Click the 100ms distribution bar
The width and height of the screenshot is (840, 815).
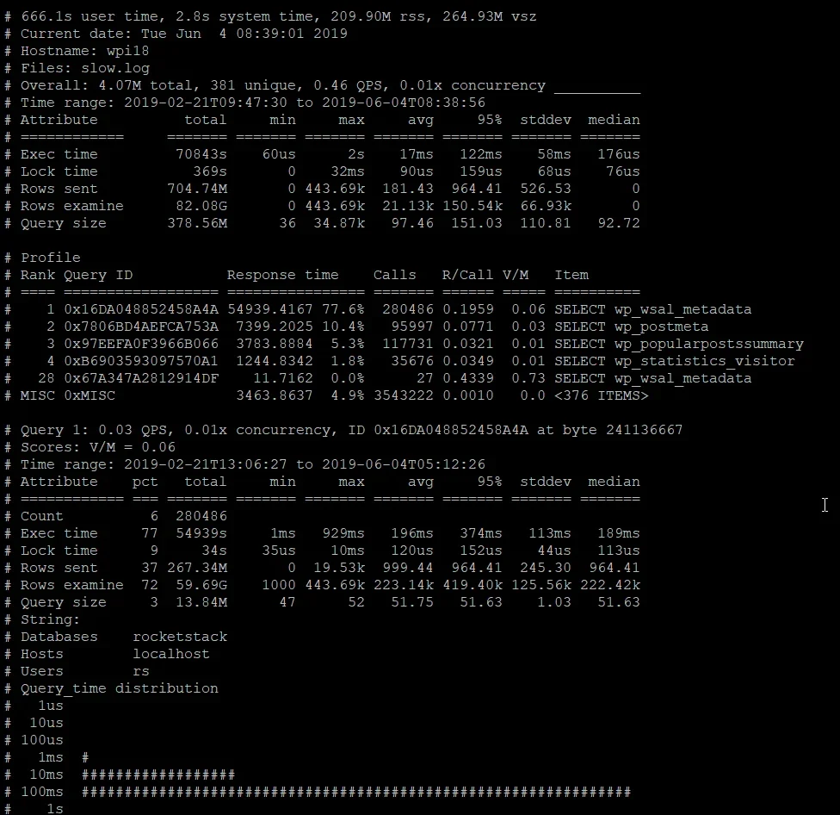(x=357, y=792)
